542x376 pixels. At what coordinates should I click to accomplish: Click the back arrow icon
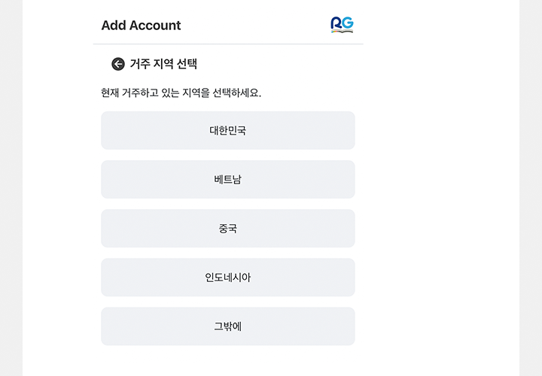[118, 64]
